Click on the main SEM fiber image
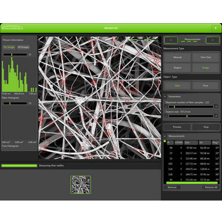 (99, 98)
